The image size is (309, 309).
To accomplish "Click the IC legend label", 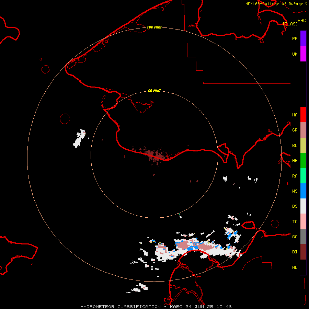I will (295, 222).
